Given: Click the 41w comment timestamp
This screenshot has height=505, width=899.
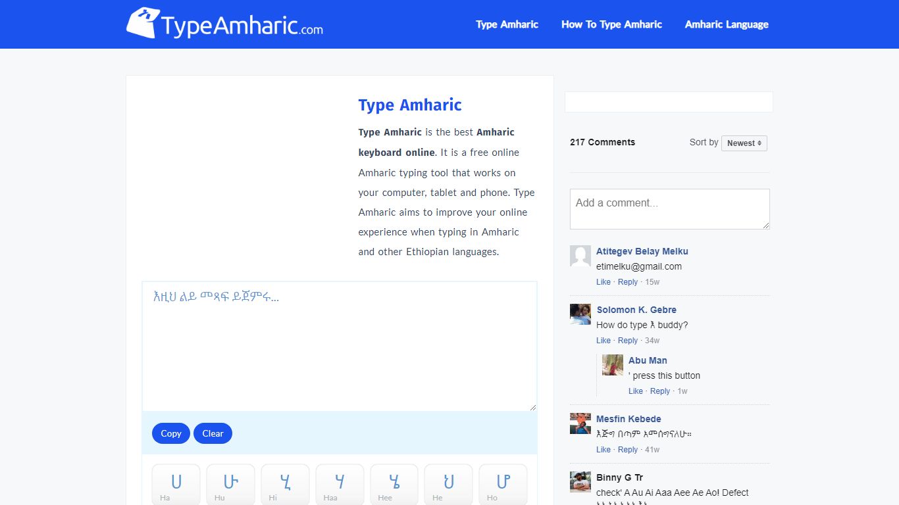Looking at the screenshot, I should coord(652,450).
